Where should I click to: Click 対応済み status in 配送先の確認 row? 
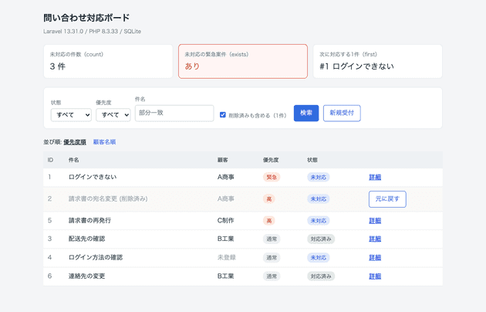321,239
